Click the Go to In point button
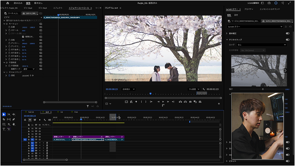295x166 pixels. pyautogui.click(x=151, y=101)
